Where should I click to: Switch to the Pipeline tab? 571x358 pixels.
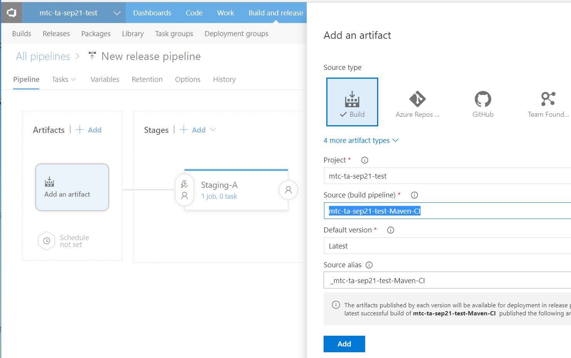[26, 80]
